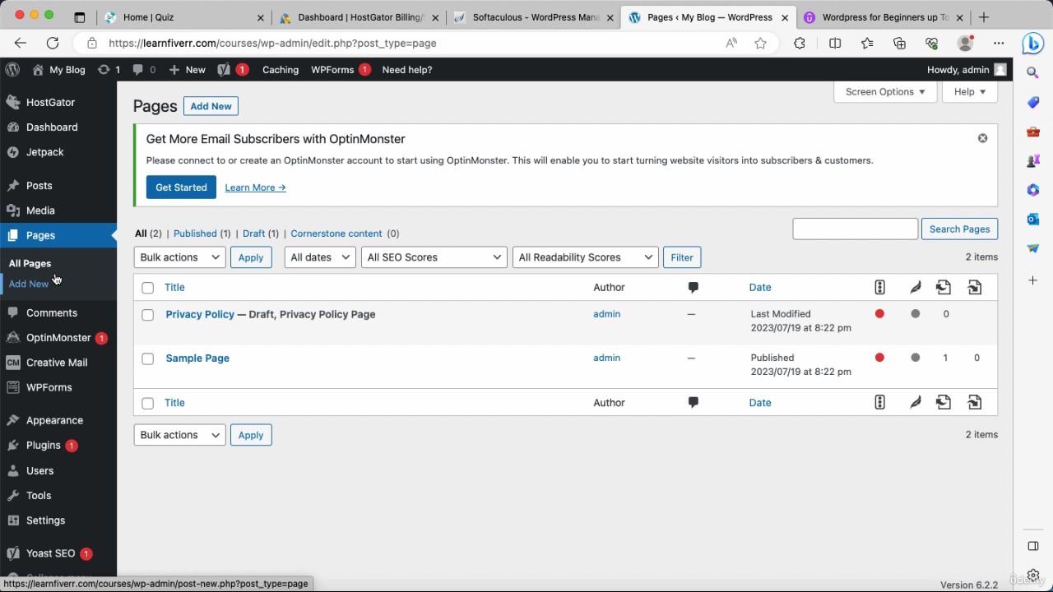Click the browser refresh button

point(53,43)
